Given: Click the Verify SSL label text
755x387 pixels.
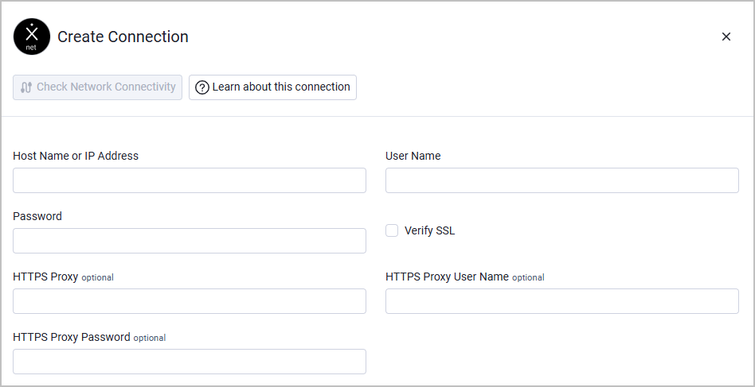Looking at the screenshot, I should [x=429, y=231].
